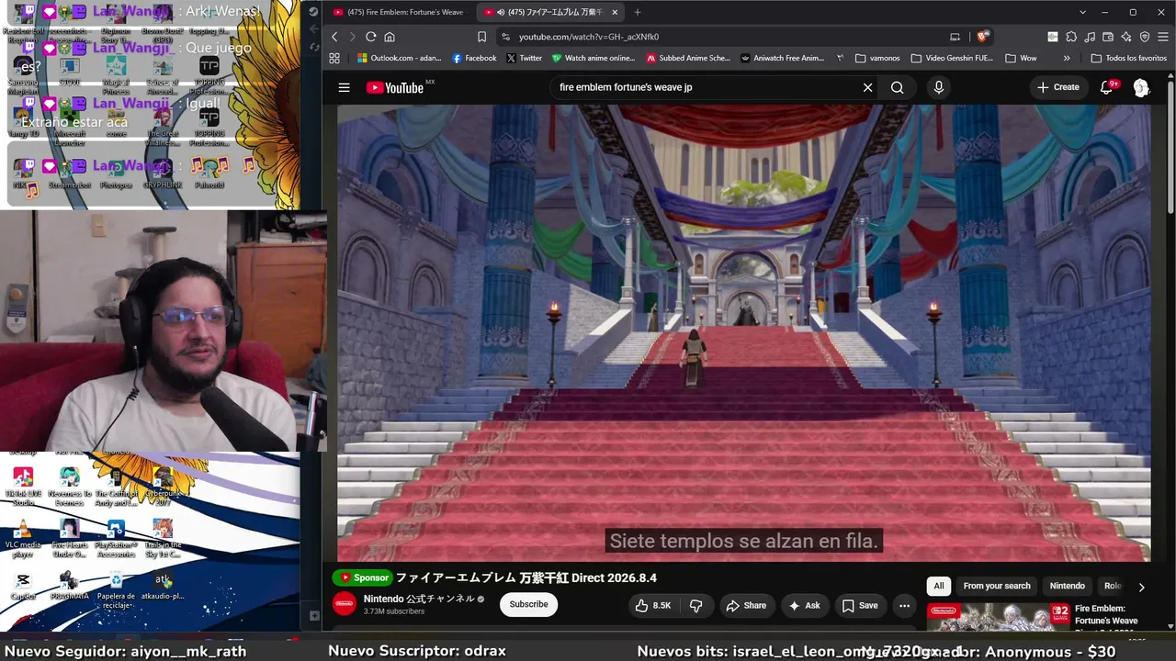The height and width of the screenshot is (661, 1176).
Task: Open the YouTube account avatar menu
Action: click(1141, 87)
